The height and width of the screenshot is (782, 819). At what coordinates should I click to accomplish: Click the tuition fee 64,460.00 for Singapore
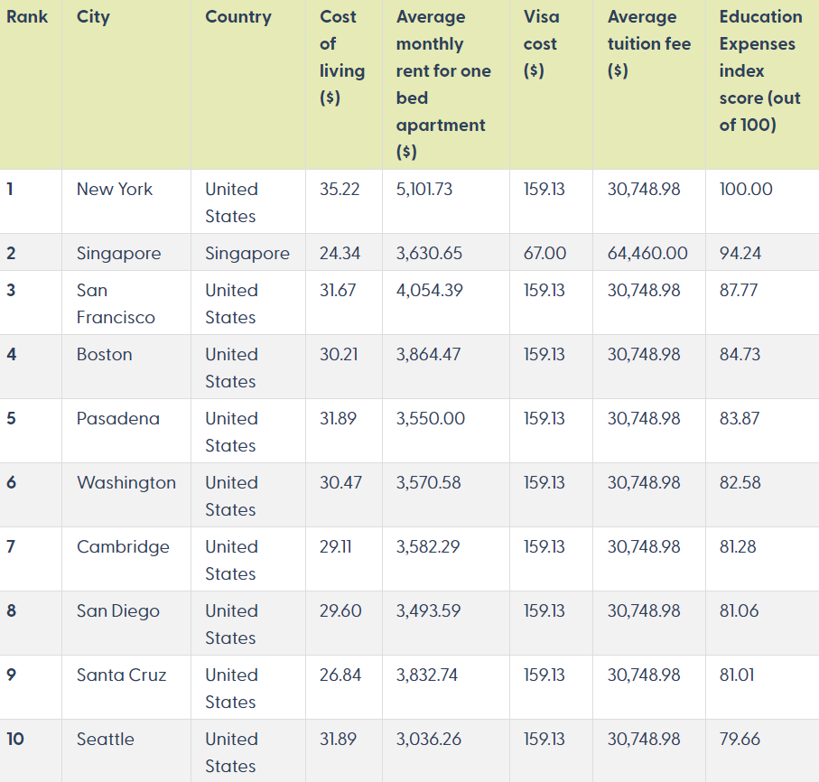click(x=647, y=254)
